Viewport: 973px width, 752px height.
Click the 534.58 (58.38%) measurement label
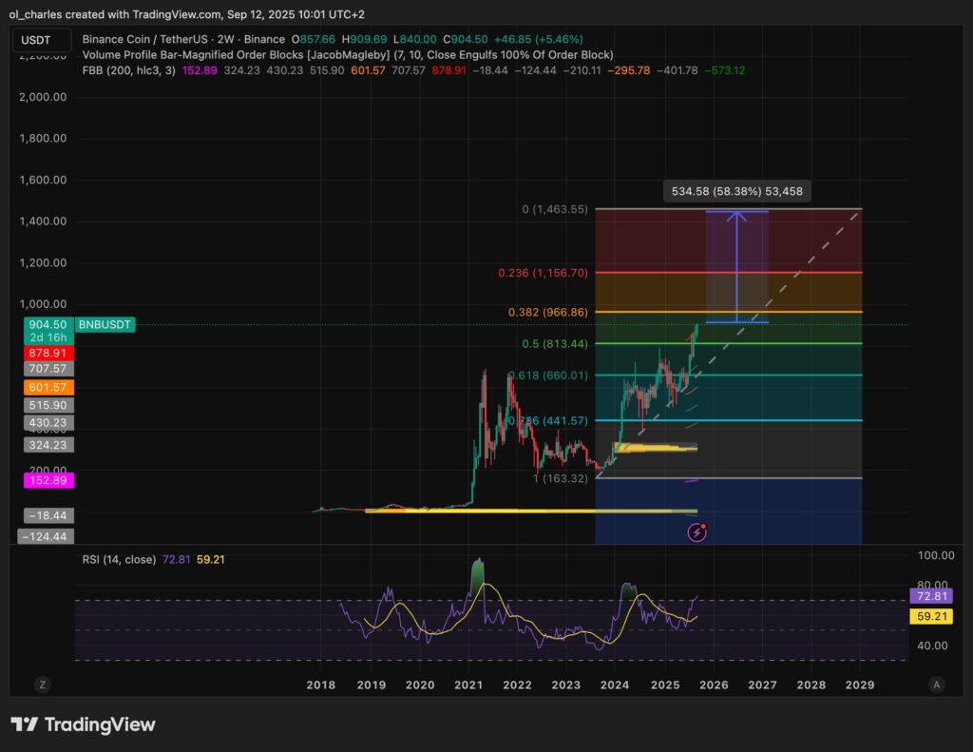coord(735,190)
